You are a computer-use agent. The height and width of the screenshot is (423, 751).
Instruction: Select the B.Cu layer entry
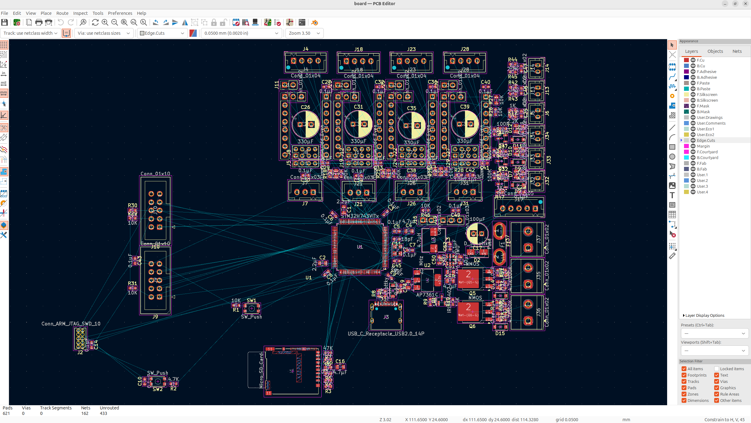point(701,66)
